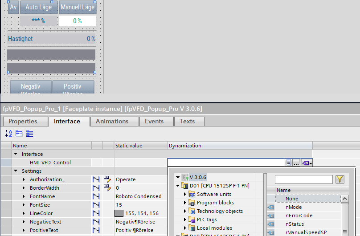Click list icon in HMI_VFD_Control dynamization field
Image resolution: width=360 pixels, height=236 pixels.
tap(289, 163)
